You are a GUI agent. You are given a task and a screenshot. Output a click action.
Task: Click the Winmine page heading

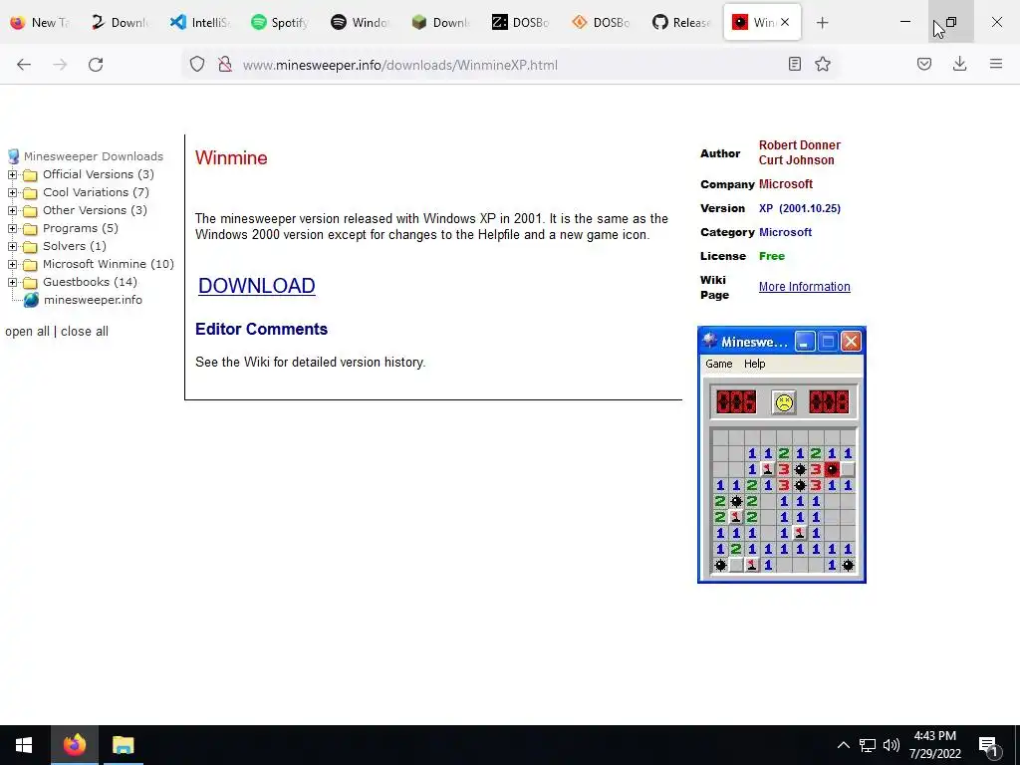point(231,157)
